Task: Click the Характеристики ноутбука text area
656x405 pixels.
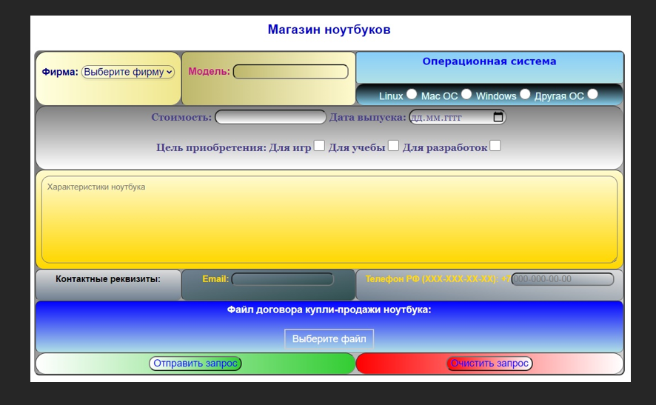Action: pos(329,219)
